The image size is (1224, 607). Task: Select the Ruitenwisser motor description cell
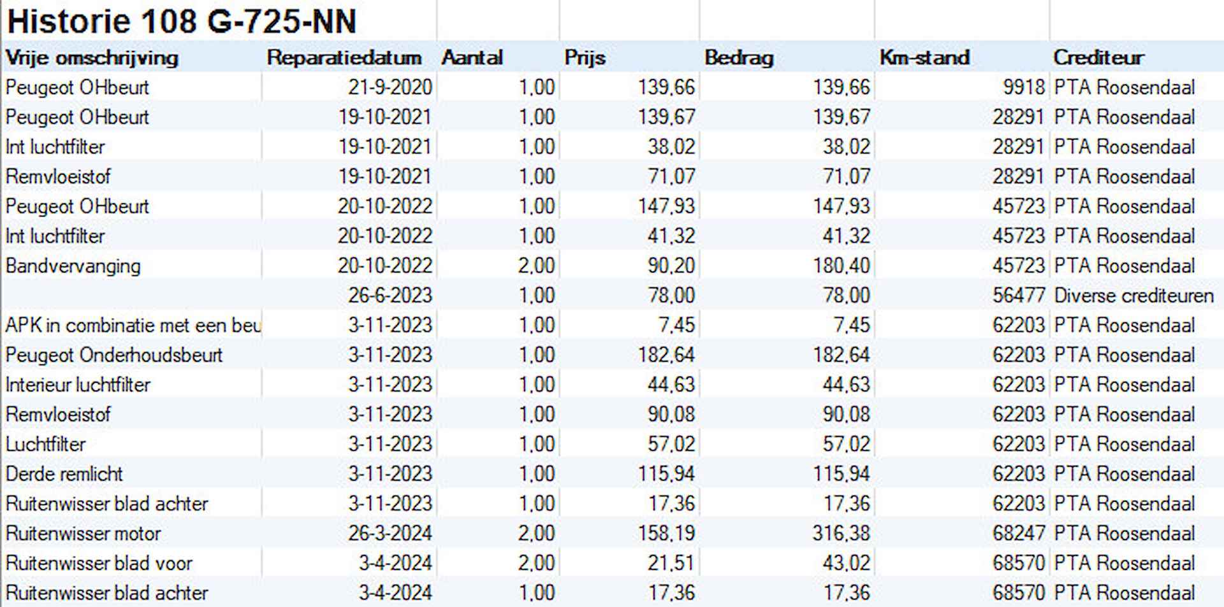pos(83,533)
